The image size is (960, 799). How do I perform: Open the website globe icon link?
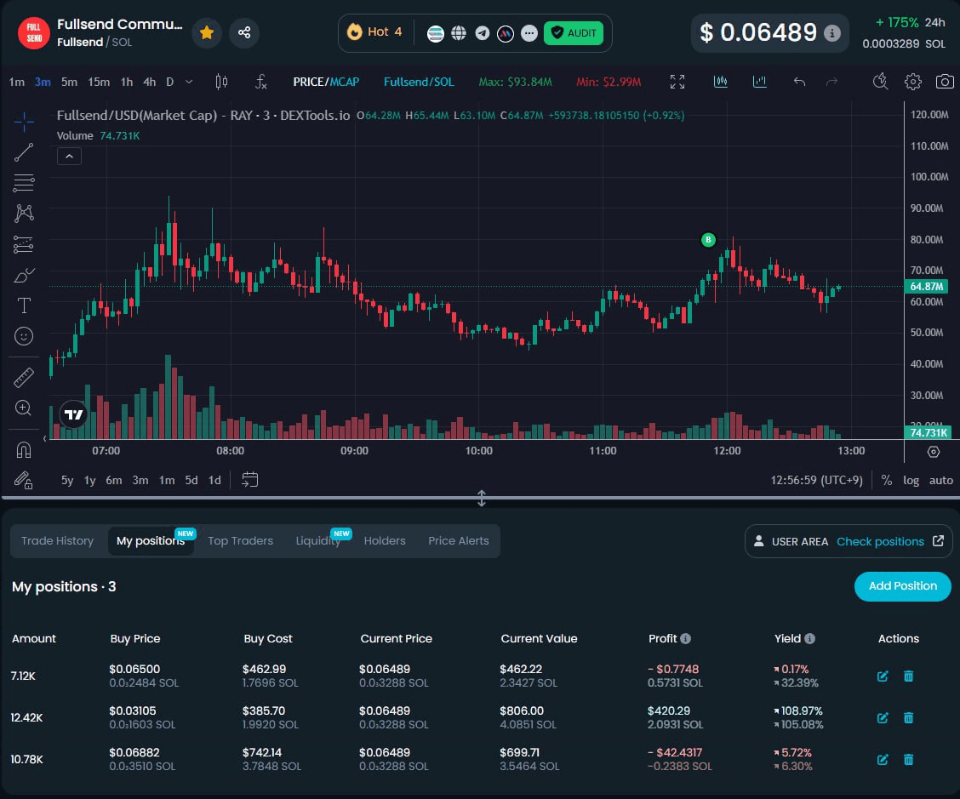click(459, 32)
